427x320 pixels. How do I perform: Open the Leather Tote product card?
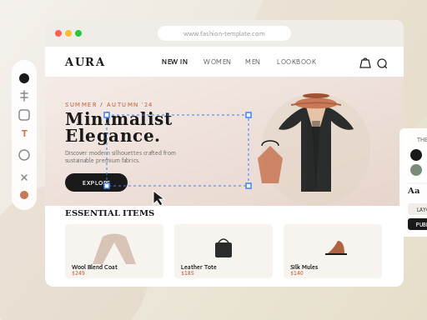[x=224, y=251]
